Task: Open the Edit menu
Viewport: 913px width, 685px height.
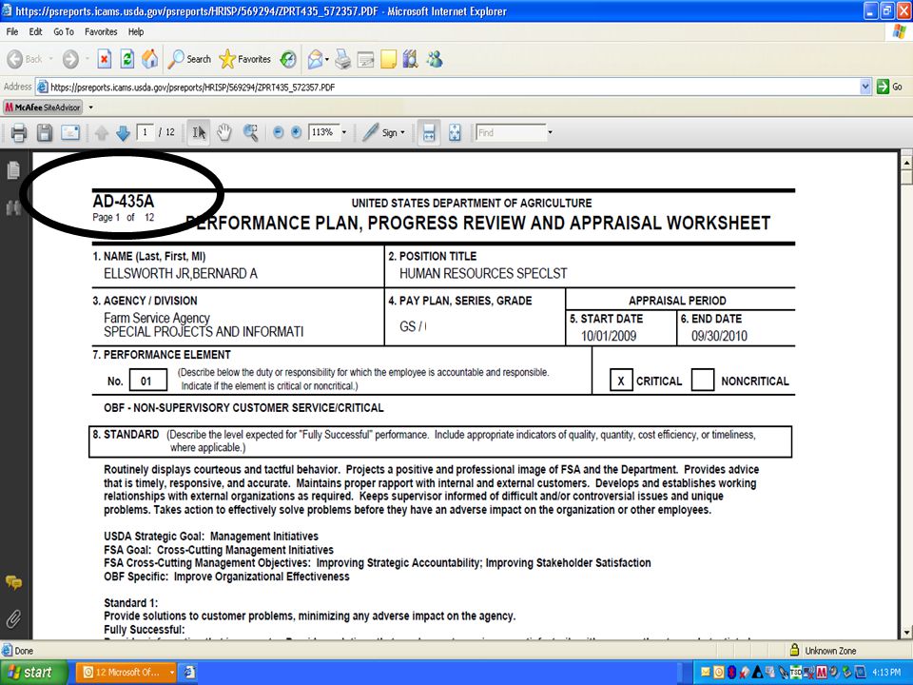Action: point(35,32)
